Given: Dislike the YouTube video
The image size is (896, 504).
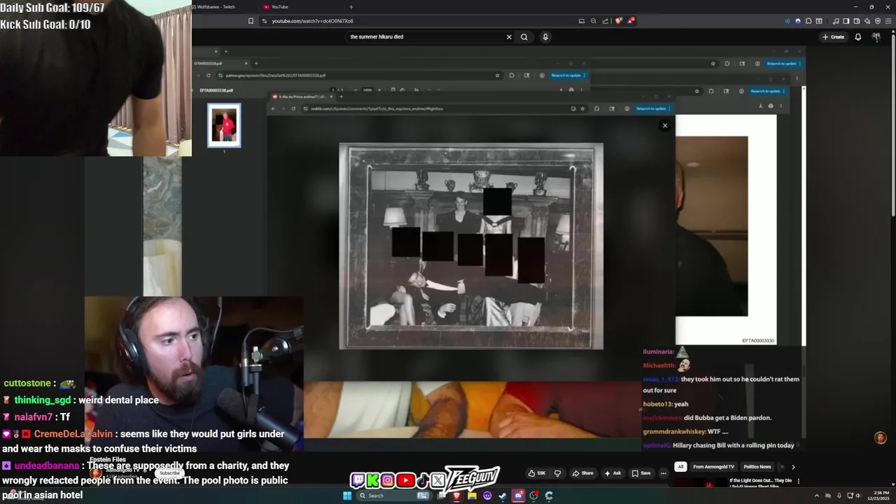Looking at the screenshot, I should click(558, 473).
